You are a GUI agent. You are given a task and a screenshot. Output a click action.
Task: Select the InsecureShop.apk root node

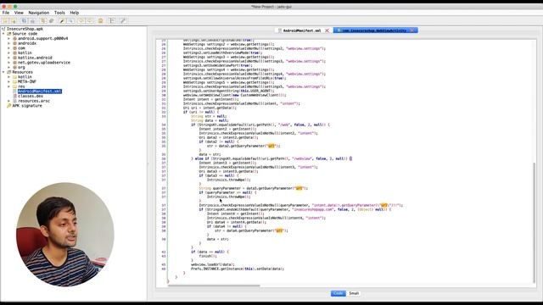25,29
